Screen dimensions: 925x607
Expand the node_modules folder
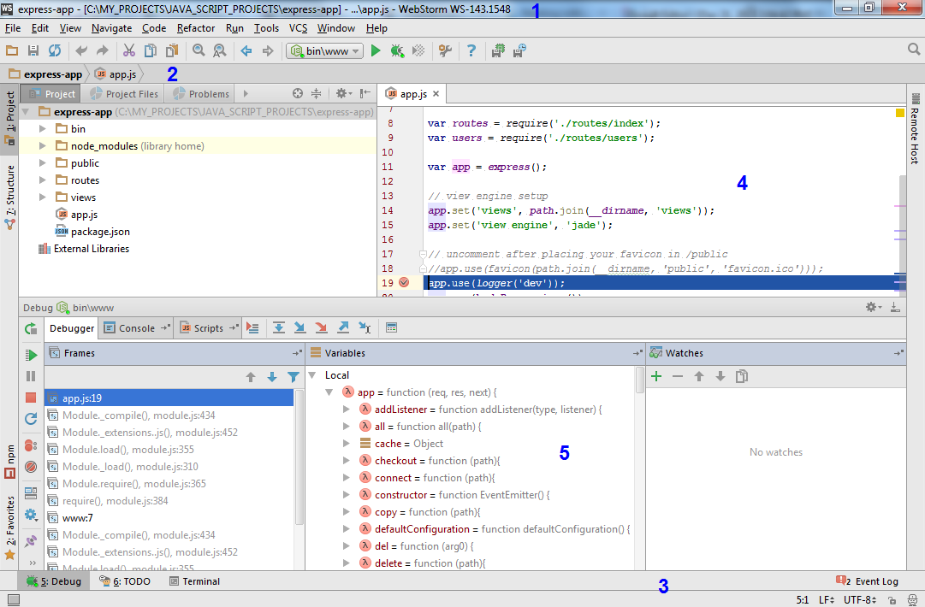pyautogui.click(x=44, y=146)
